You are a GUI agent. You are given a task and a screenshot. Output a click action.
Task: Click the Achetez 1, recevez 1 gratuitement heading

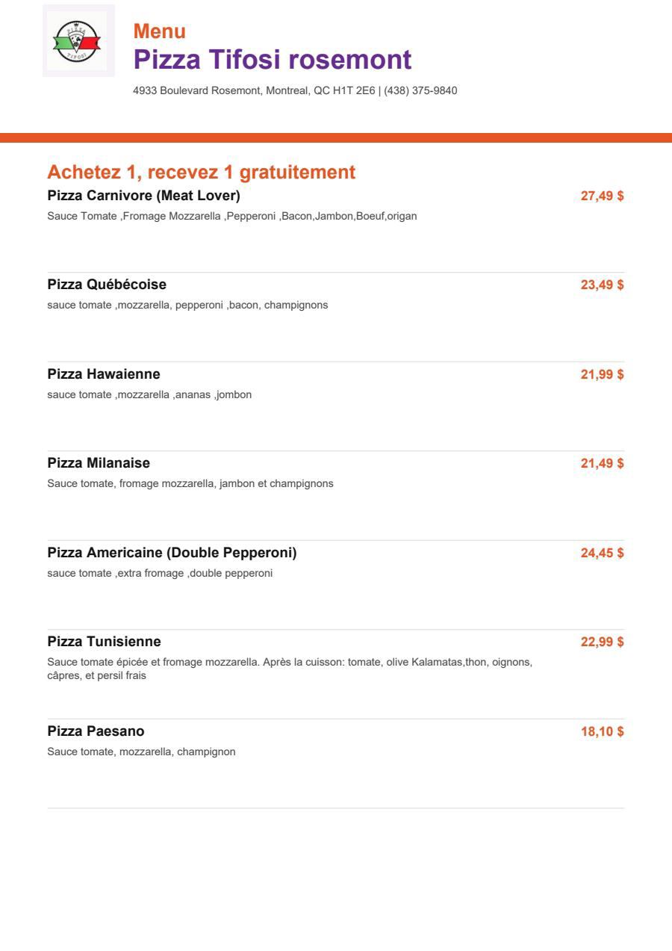coord(202,172)
